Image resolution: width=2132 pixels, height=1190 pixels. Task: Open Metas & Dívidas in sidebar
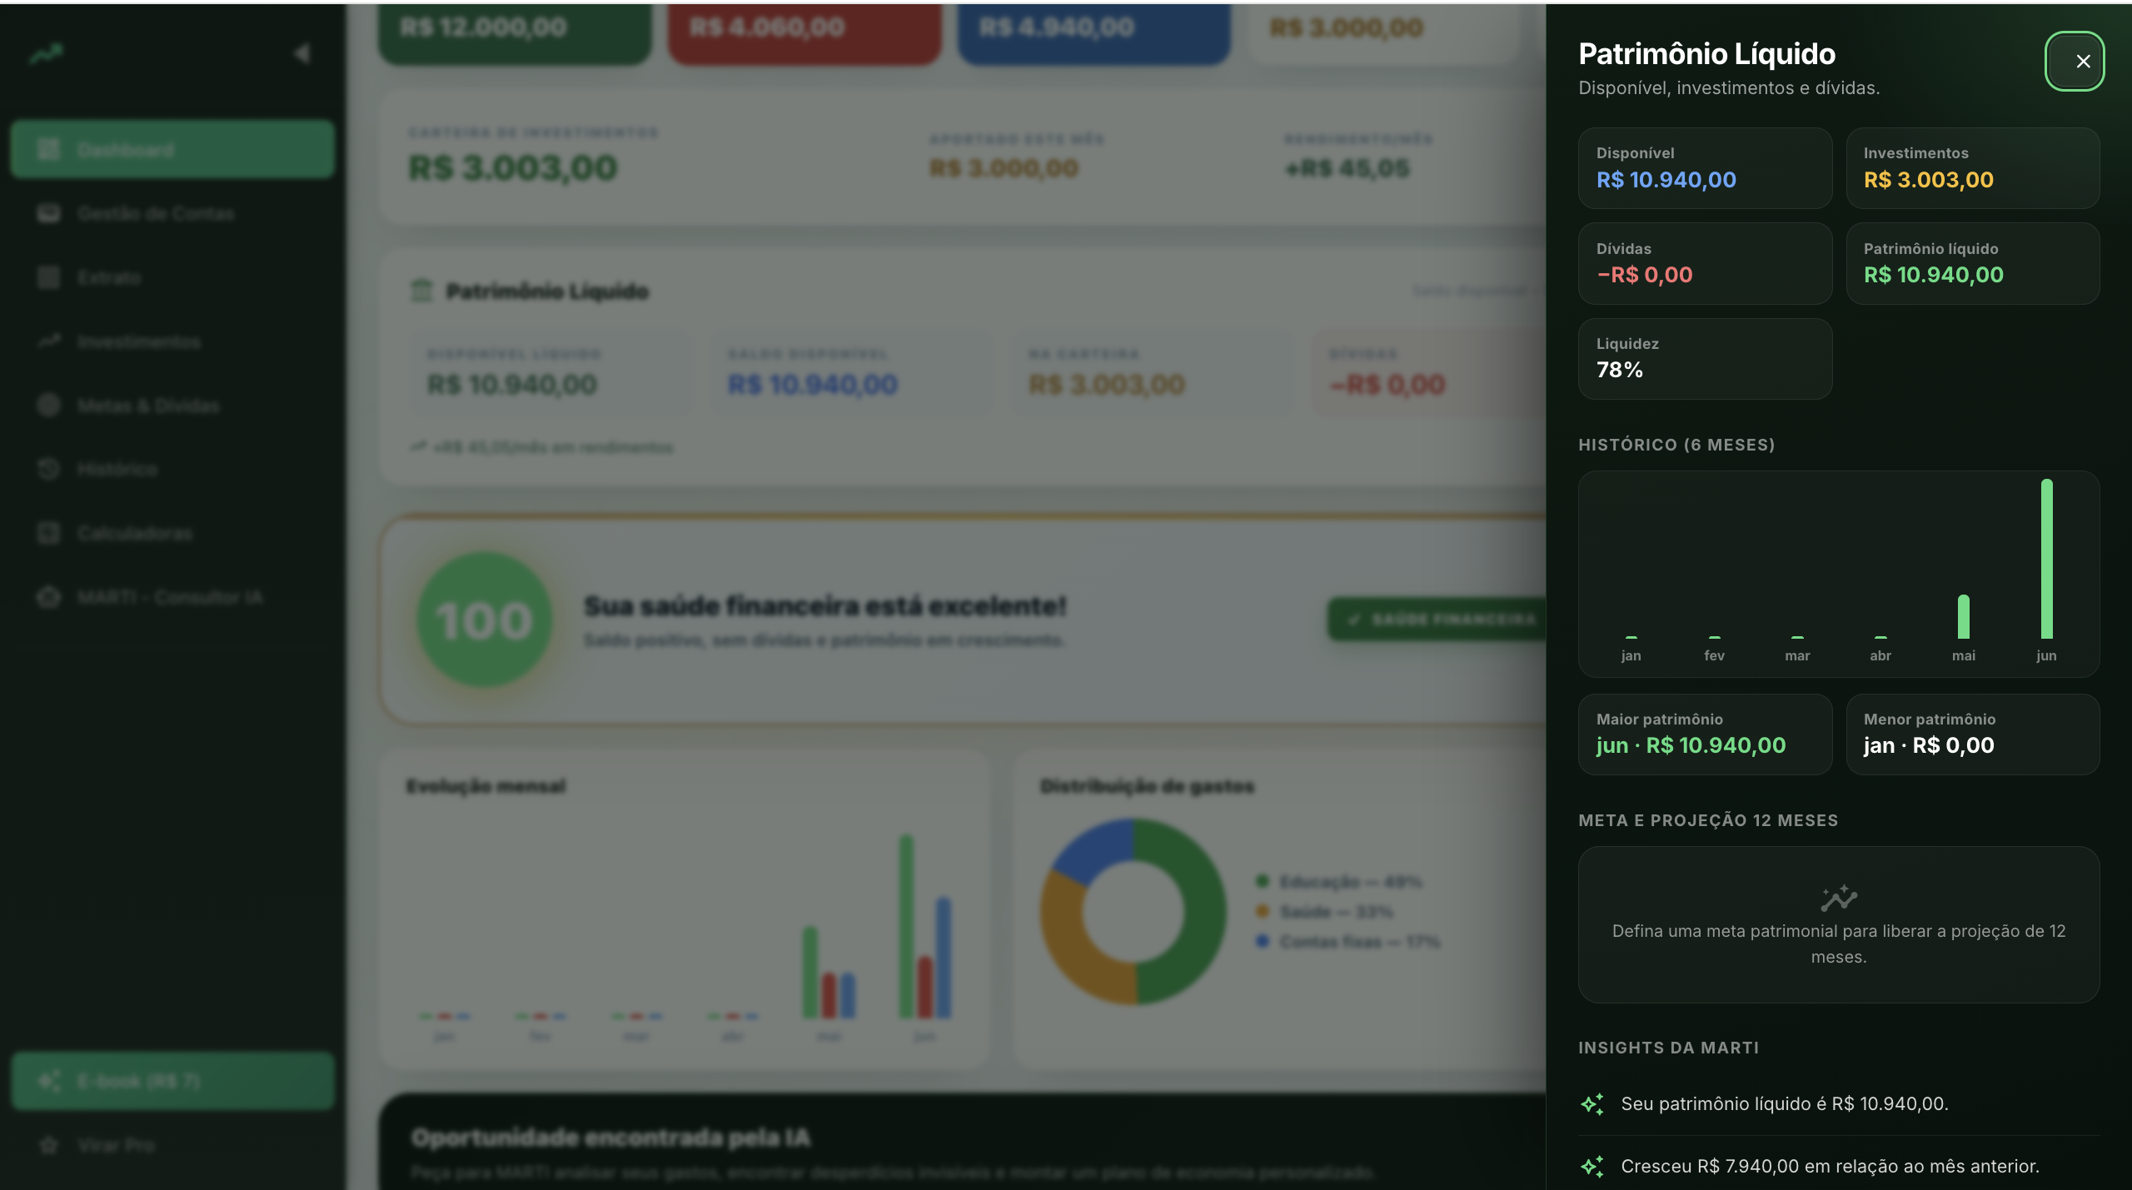(x=172, y=406)
